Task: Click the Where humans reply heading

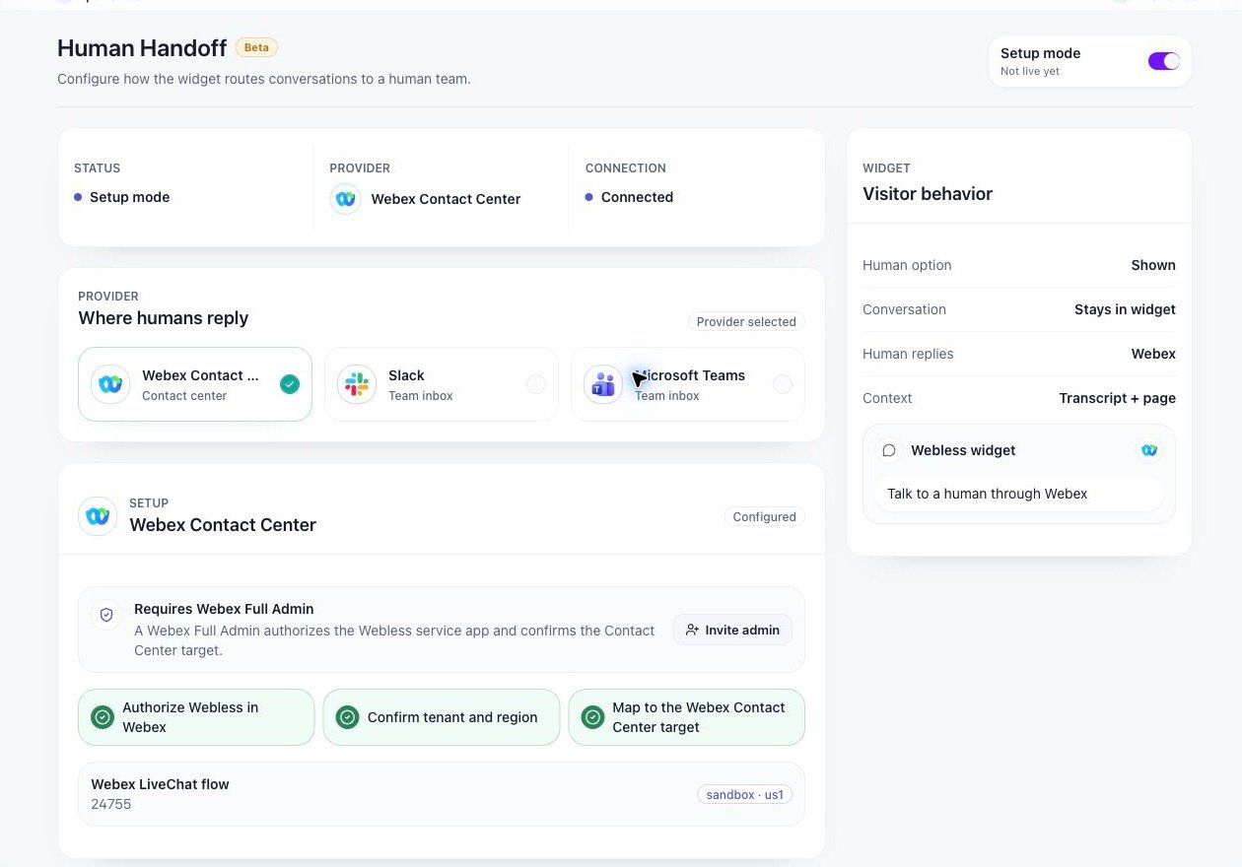Action: pyautogui.click(x=164, y=318)
